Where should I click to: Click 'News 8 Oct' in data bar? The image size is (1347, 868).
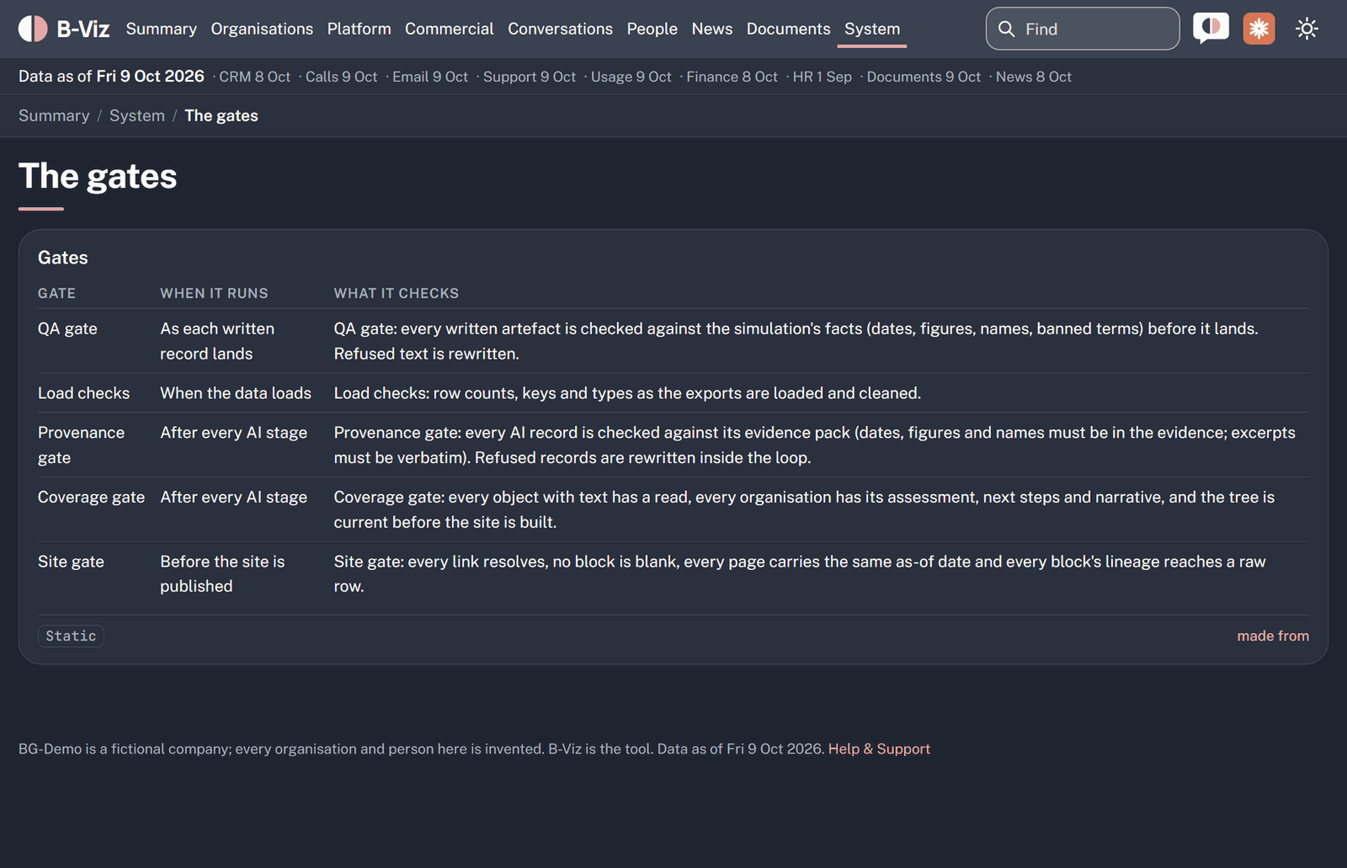(x=1034, y=77)
